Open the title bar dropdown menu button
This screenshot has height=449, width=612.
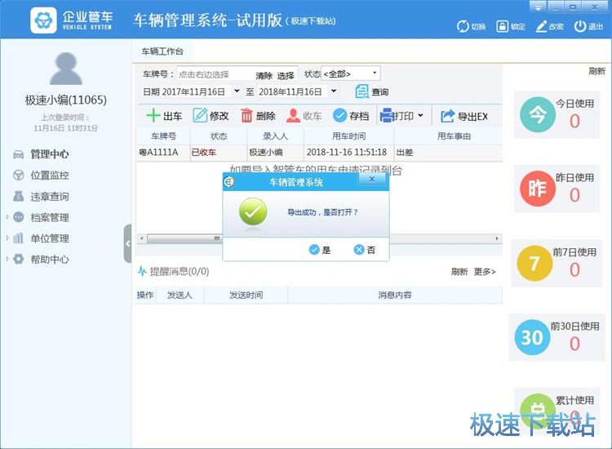point(538,7)
